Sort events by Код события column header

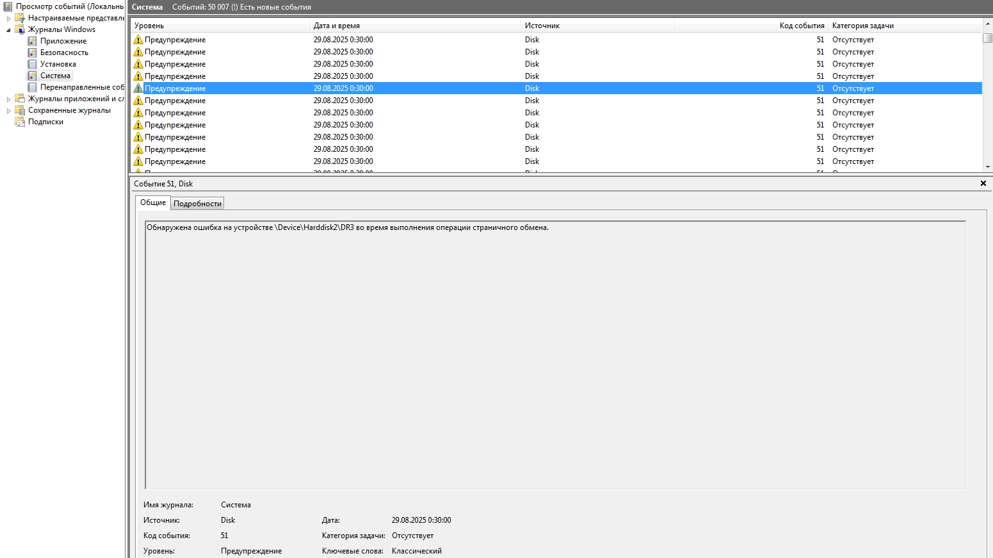pos(752,26)
